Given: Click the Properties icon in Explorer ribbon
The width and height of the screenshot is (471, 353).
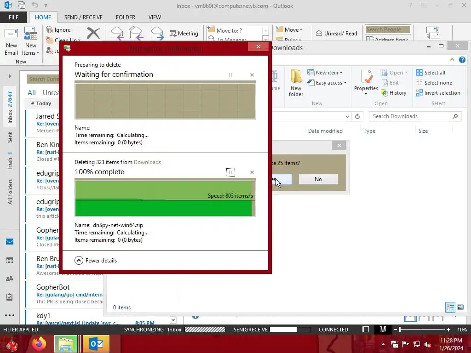Looking at the screenshot, I should click(x=366, y=83).
